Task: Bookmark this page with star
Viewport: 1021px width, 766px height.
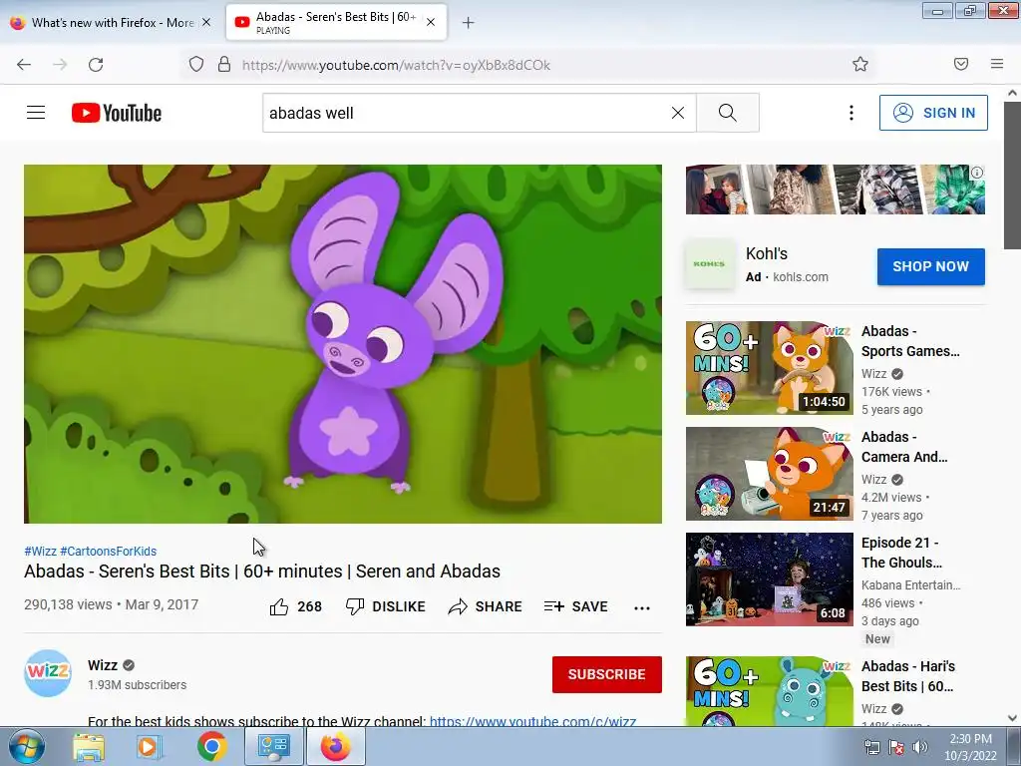Action: click(x=860, y=64)
